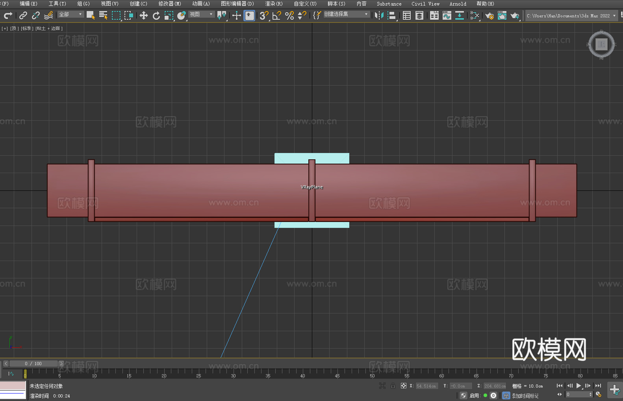Go to Start frame
Screen dimensions: 623x401
point(560,386)
